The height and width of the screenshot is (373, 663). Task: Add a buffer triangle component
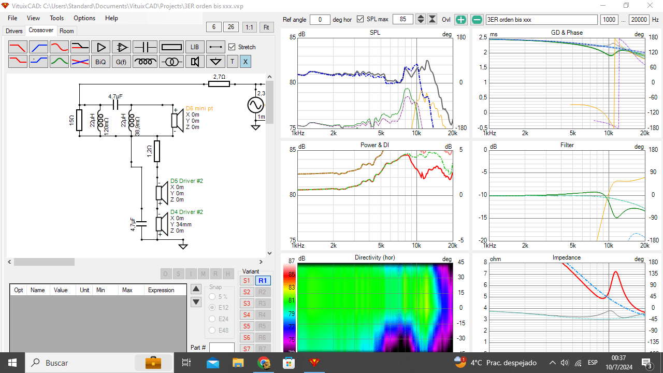(100, 47)
